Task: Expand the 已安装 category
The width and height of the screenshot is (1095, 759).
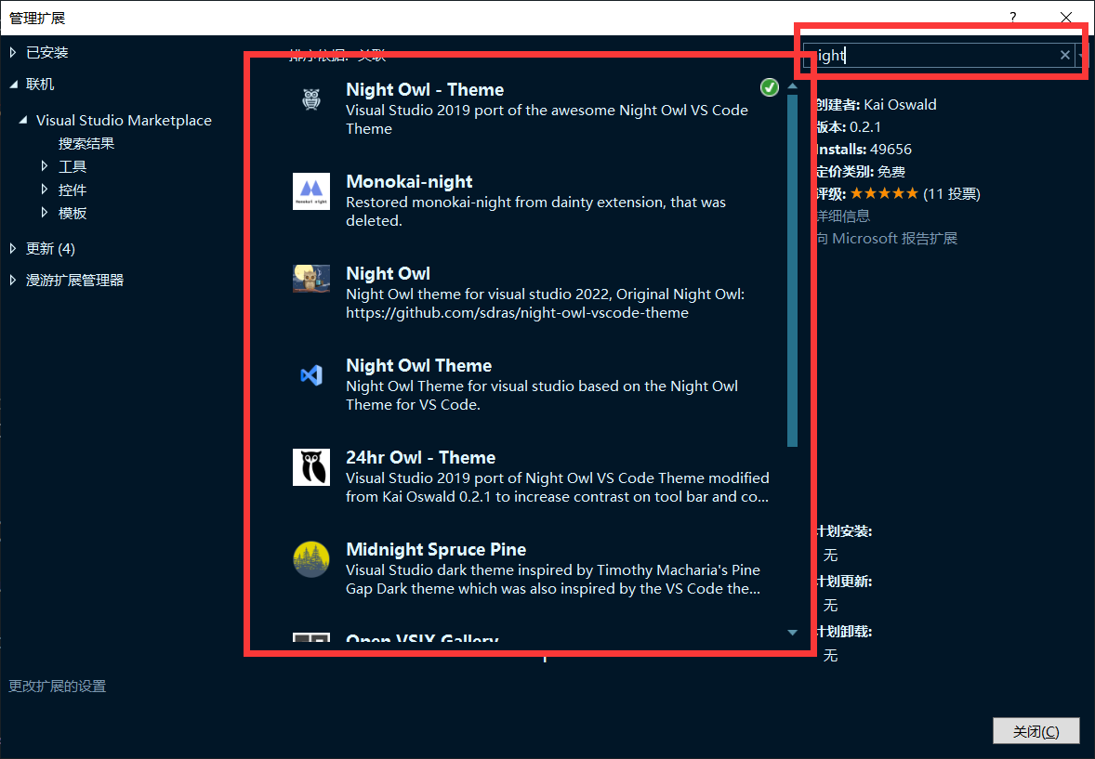Action: pos(13,52)
